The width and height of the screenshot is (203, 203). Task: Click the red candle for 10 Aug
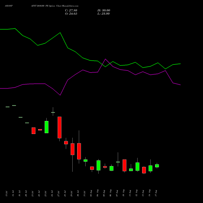125,165
